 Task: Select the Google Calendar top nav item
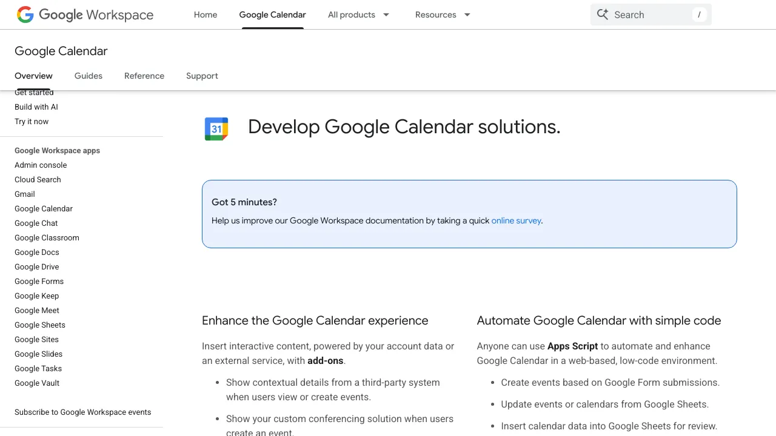[273, 15]
